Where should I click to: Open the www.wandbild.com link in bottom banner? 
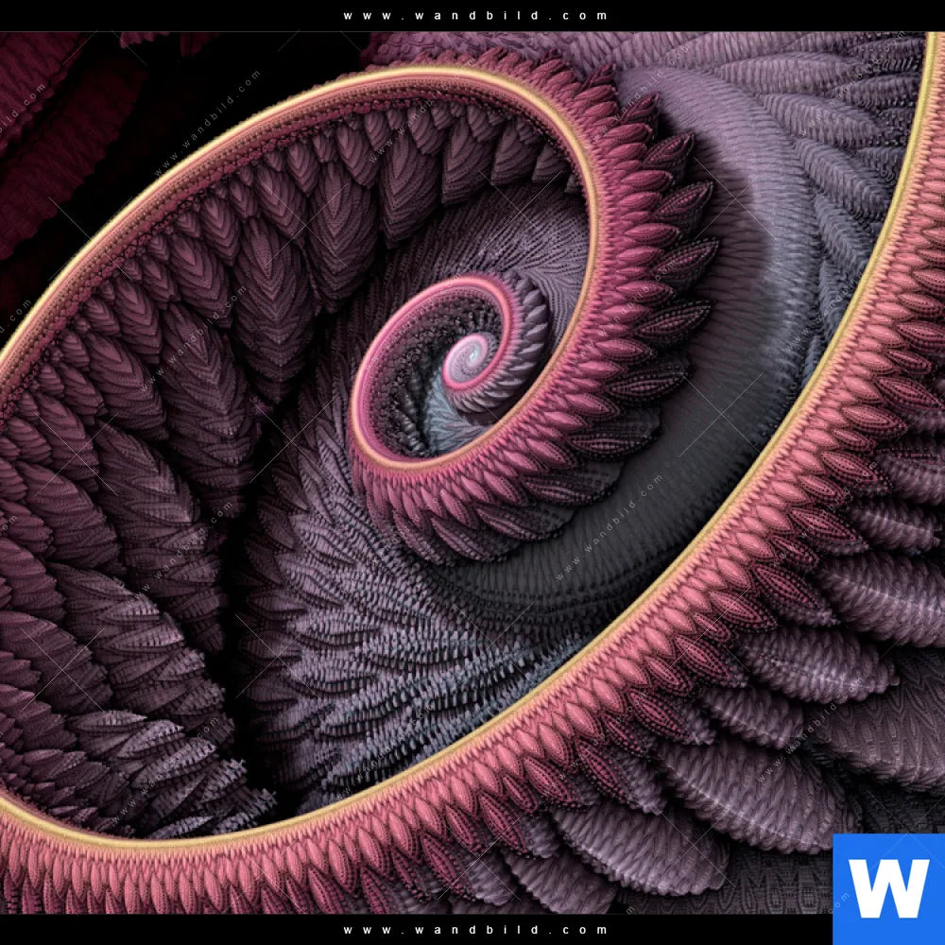[475, 930]
